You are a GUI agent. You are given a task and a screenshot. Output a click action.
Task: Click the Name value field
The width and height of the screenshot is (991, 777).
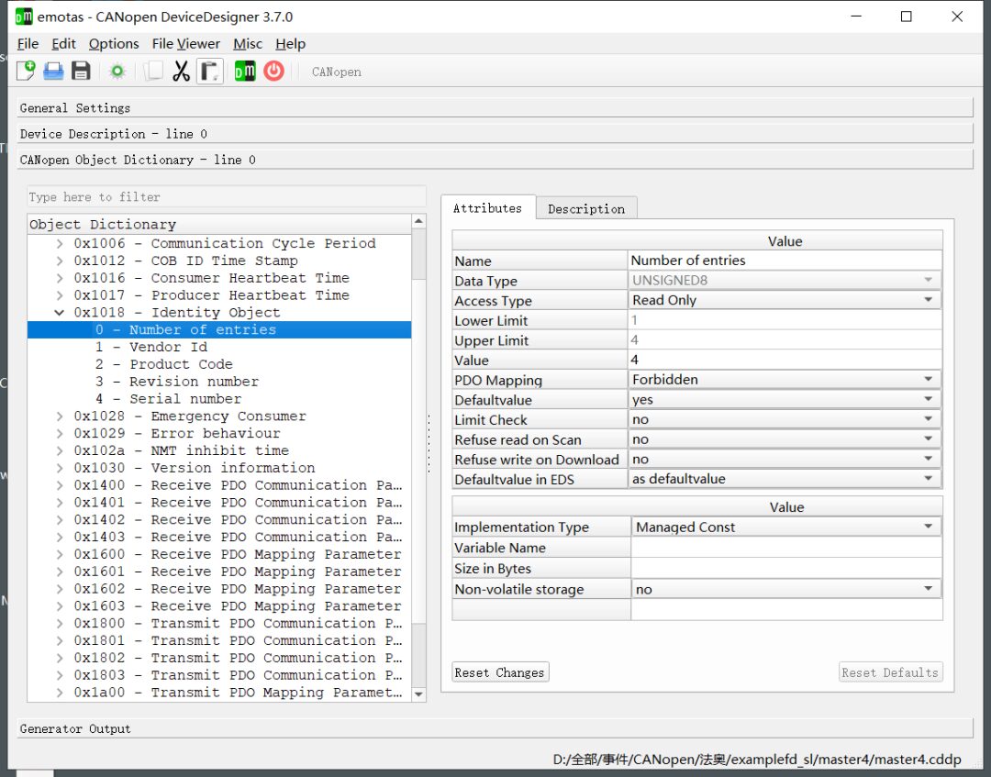(785, 261)
